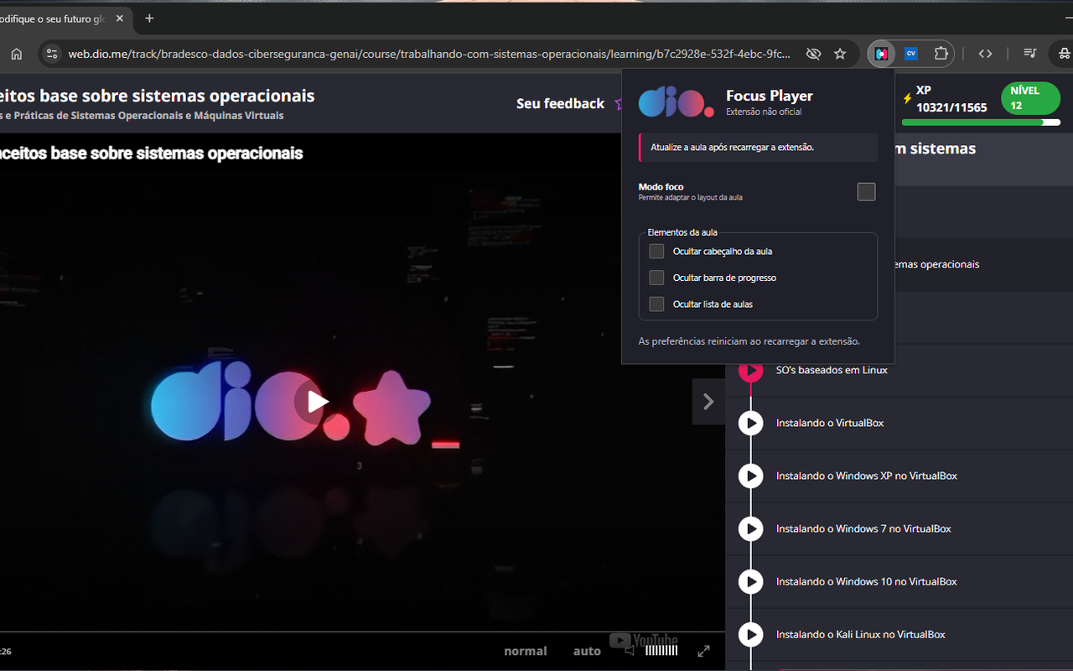Play the video with the center play button

click(317, 402)
